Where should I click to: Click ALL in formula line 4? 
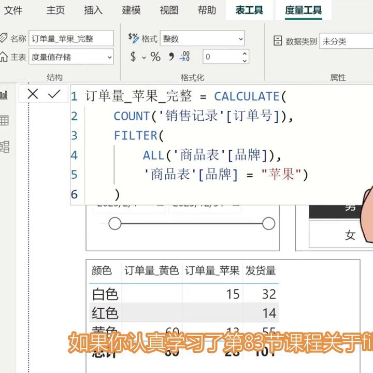click(153, 155)
